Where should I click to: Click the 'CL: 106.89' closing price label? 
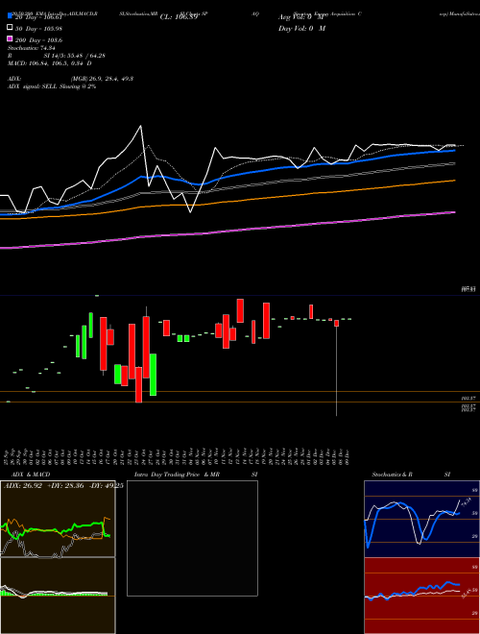click(x=179, y=17)
